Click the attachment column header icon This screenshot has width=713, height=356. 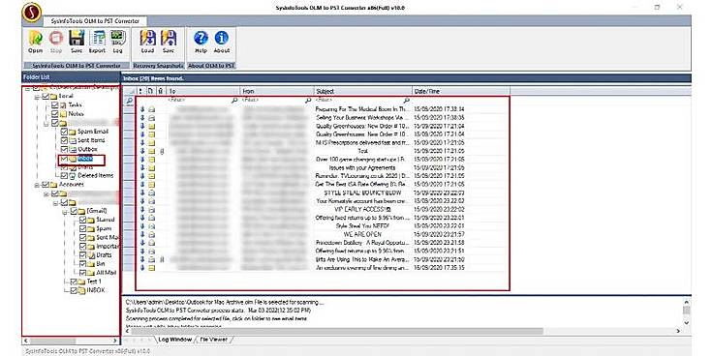pos(160,91)
